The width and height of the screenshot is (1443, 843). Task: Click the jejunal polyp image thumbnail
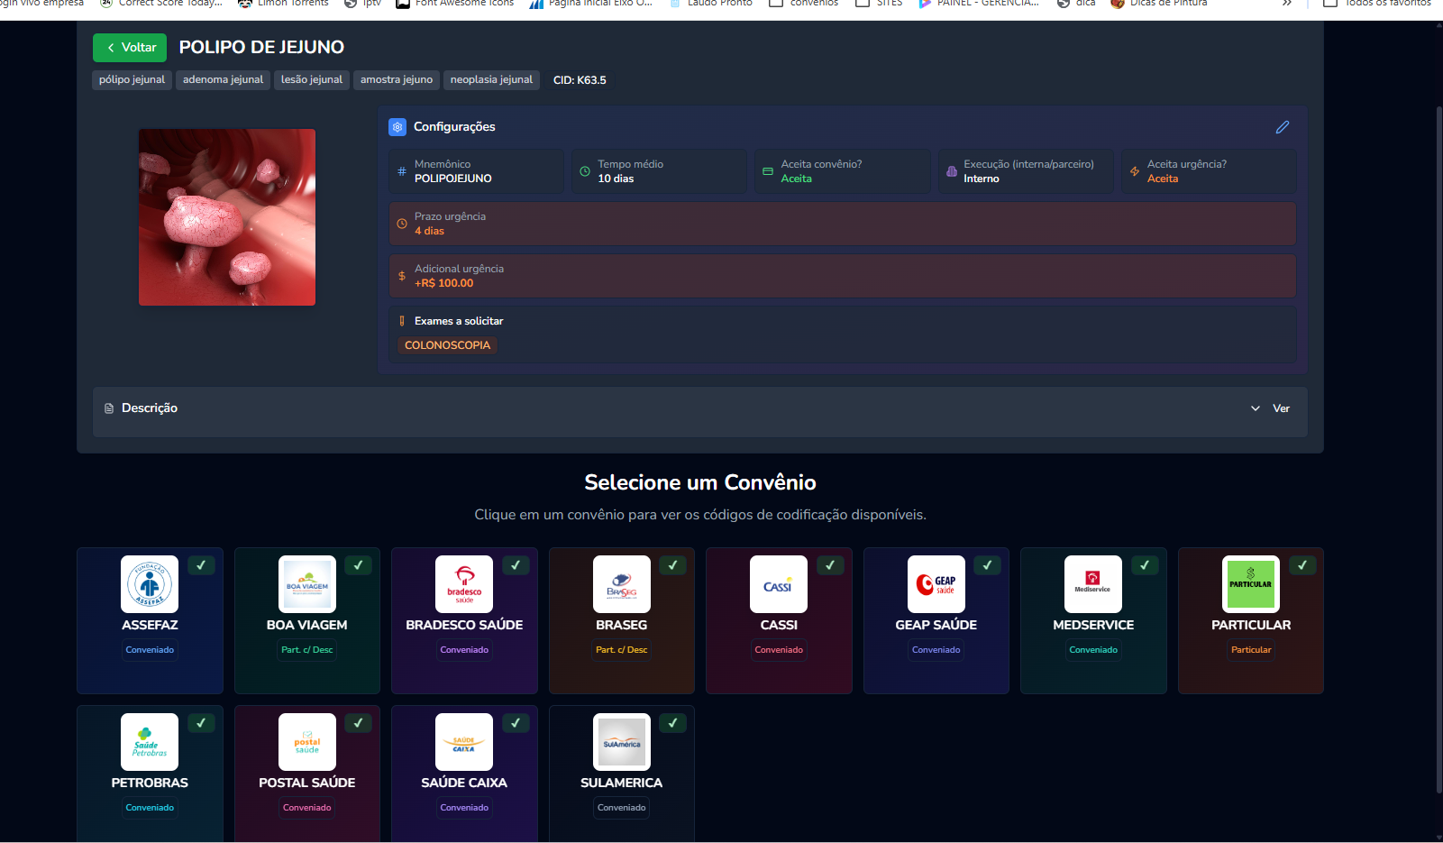pos(227,217)
